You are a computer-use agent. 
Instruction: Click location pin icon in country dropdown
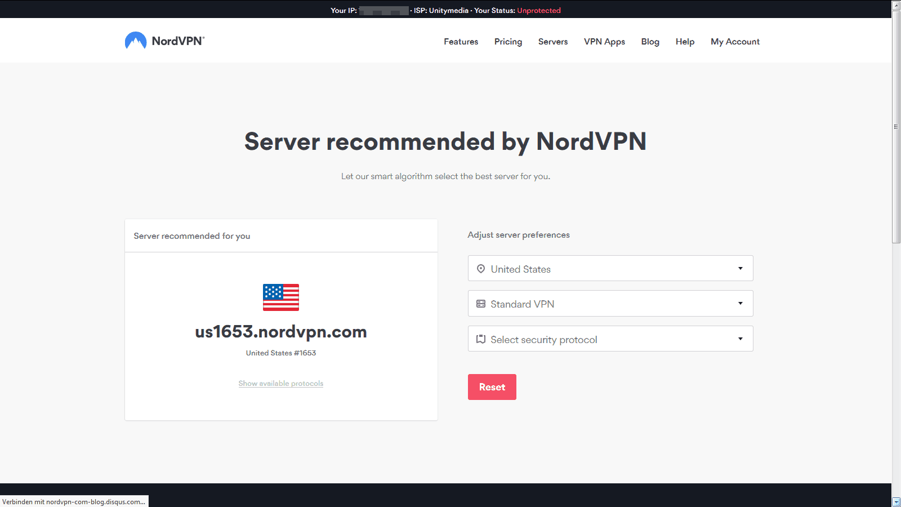click(x=481, y=269)
